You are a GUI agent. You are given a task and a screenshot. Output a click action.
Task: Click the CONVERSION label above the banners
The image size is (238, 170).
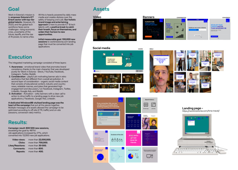pos(226,18)
